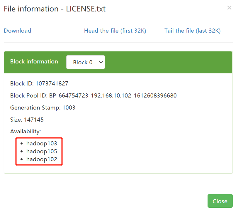The height and width of the screenshot is (210, 236).
Task: Click LICENSE.txt file name in the title
Action: 86,9
